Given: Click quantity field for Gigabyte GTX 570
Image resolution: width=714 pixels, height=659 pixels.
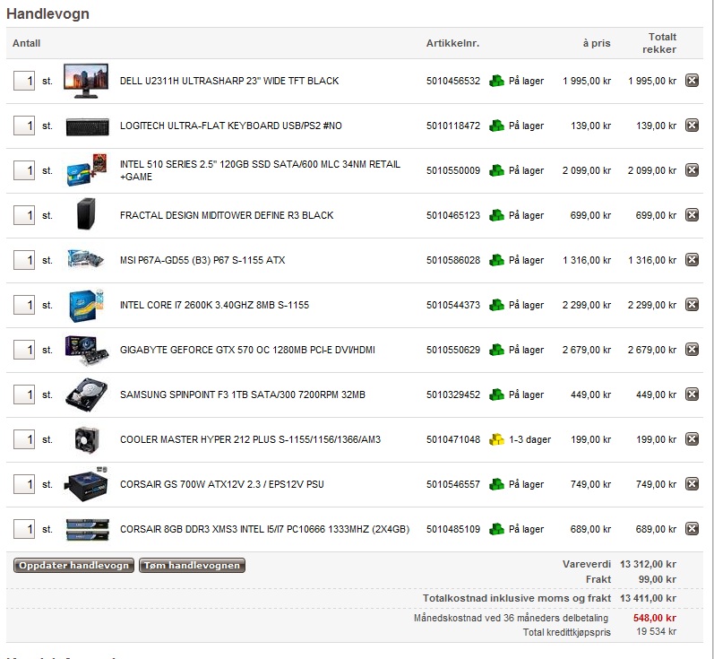Looking at the screenshot, I should (24, 350).
